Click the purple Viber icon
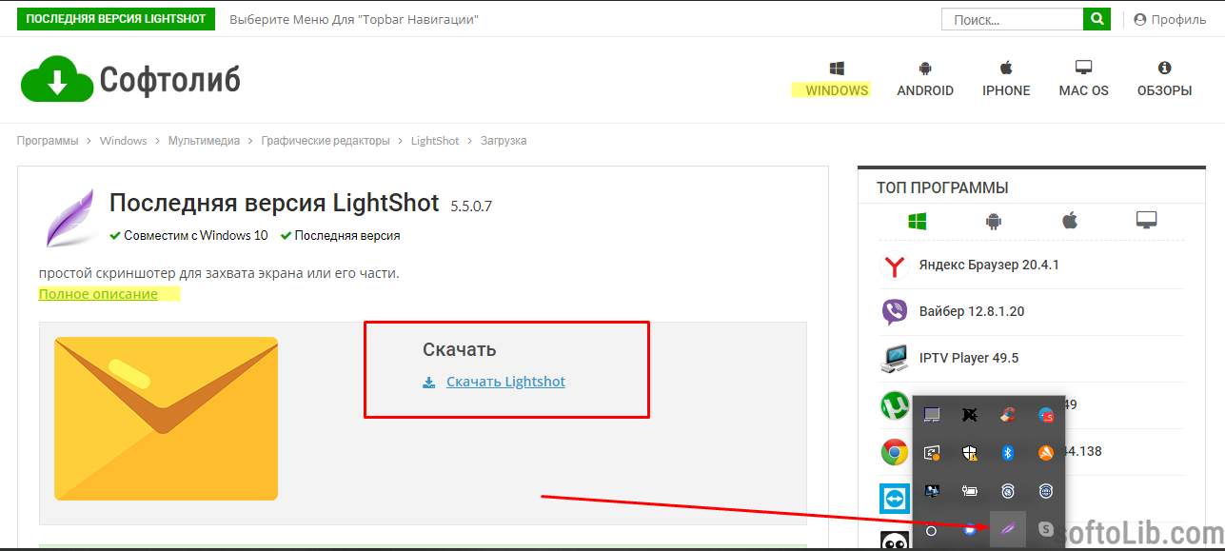This screenshot has height=551, width=1225. click(x=895, y=312)
